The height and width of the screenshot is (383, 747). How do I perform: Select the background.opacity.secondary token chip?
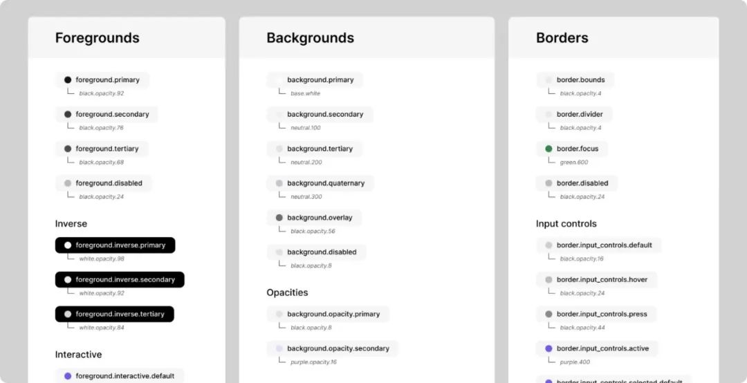click(x=332, y=348)
